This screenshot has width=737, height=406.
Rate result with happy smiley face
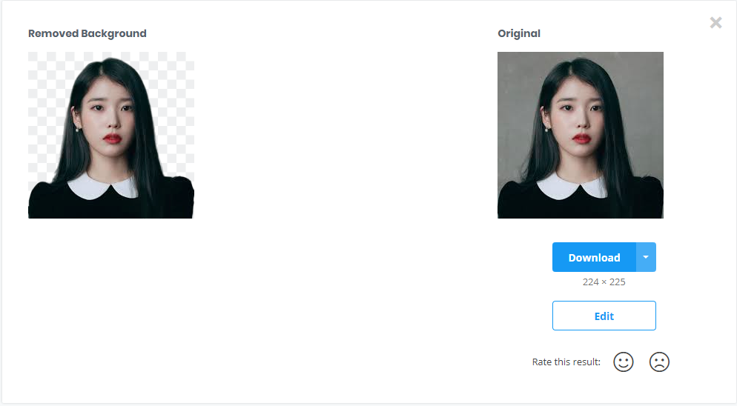[x=624, y=362]
